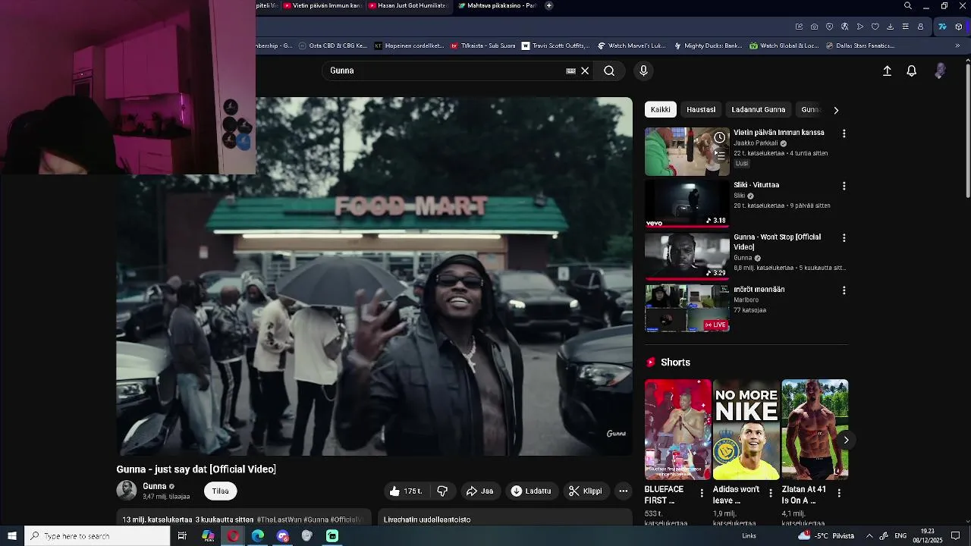Image resolution: width=971 pixels, height=546 pixels.
Task: Switch to Vietin päivän Immun browser tab
Action: pos(322,6)
